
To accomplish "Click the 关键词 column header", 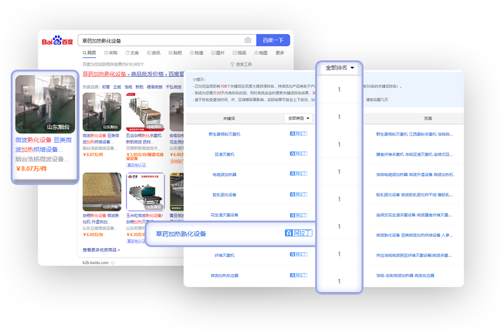I will [229, 118].
